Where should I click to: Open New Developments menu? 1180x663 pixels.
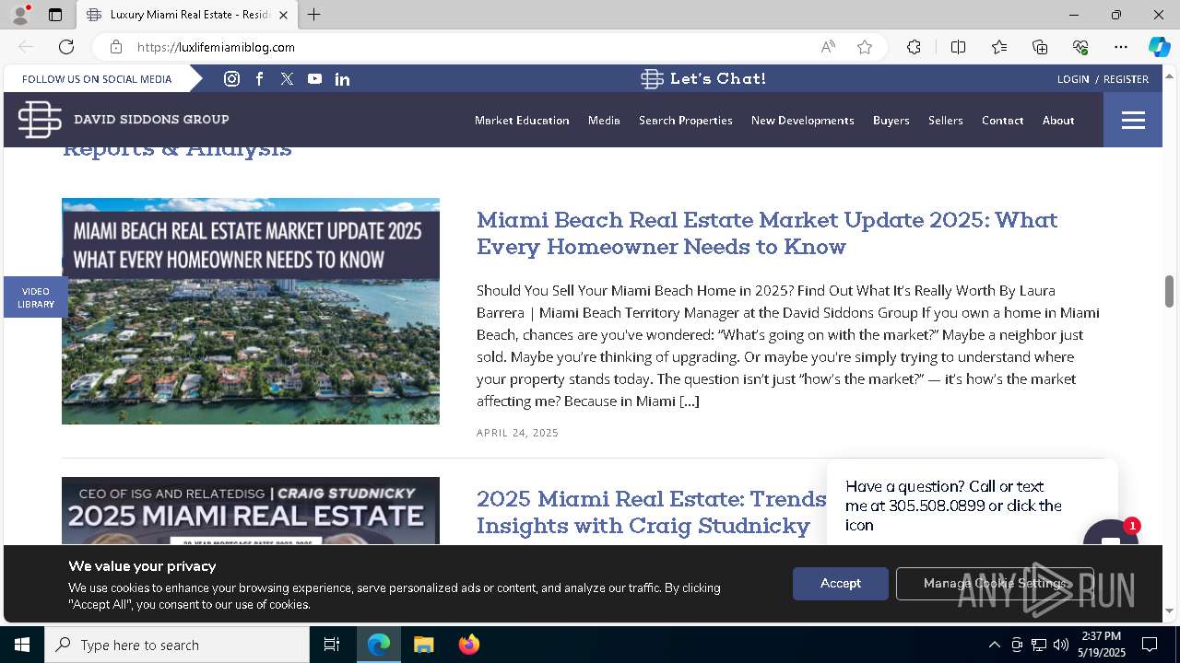803,121
